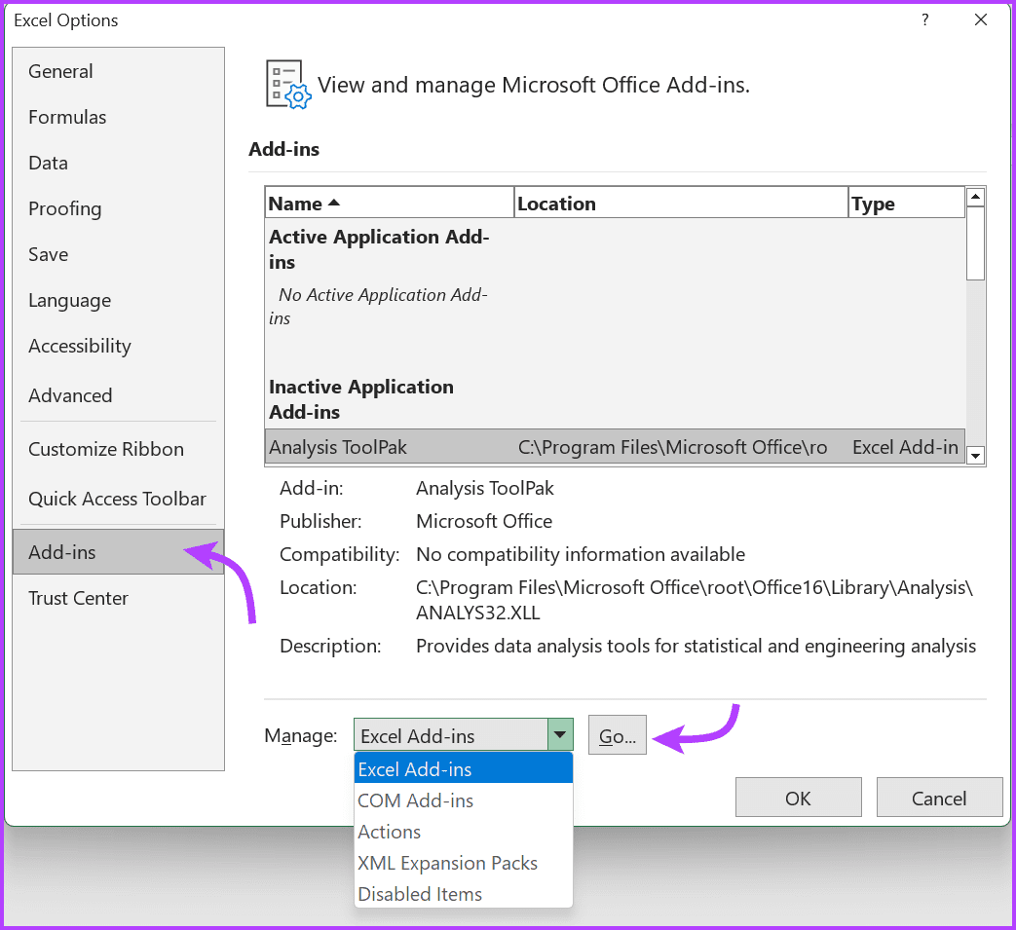The width and height of the screenshot is (1016, 930).
Task: Click the Go button next to Manage
Action: tap(617, 734)
